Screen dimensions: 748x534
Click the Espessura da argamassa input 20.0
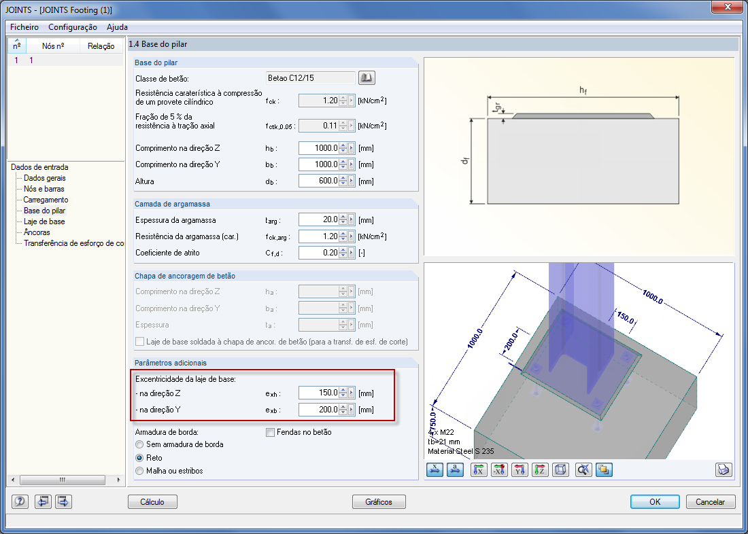pos(319,220)
